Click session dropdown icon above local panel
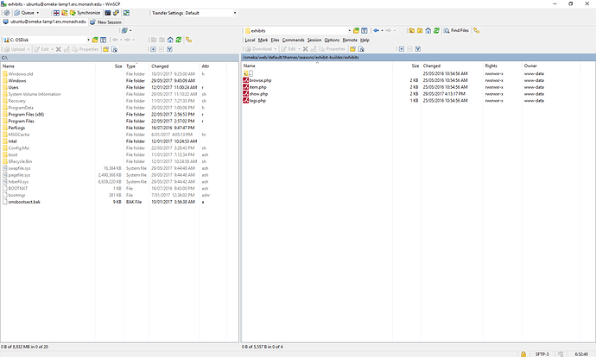This screenshot has height=357, width=596. [126, 31]
